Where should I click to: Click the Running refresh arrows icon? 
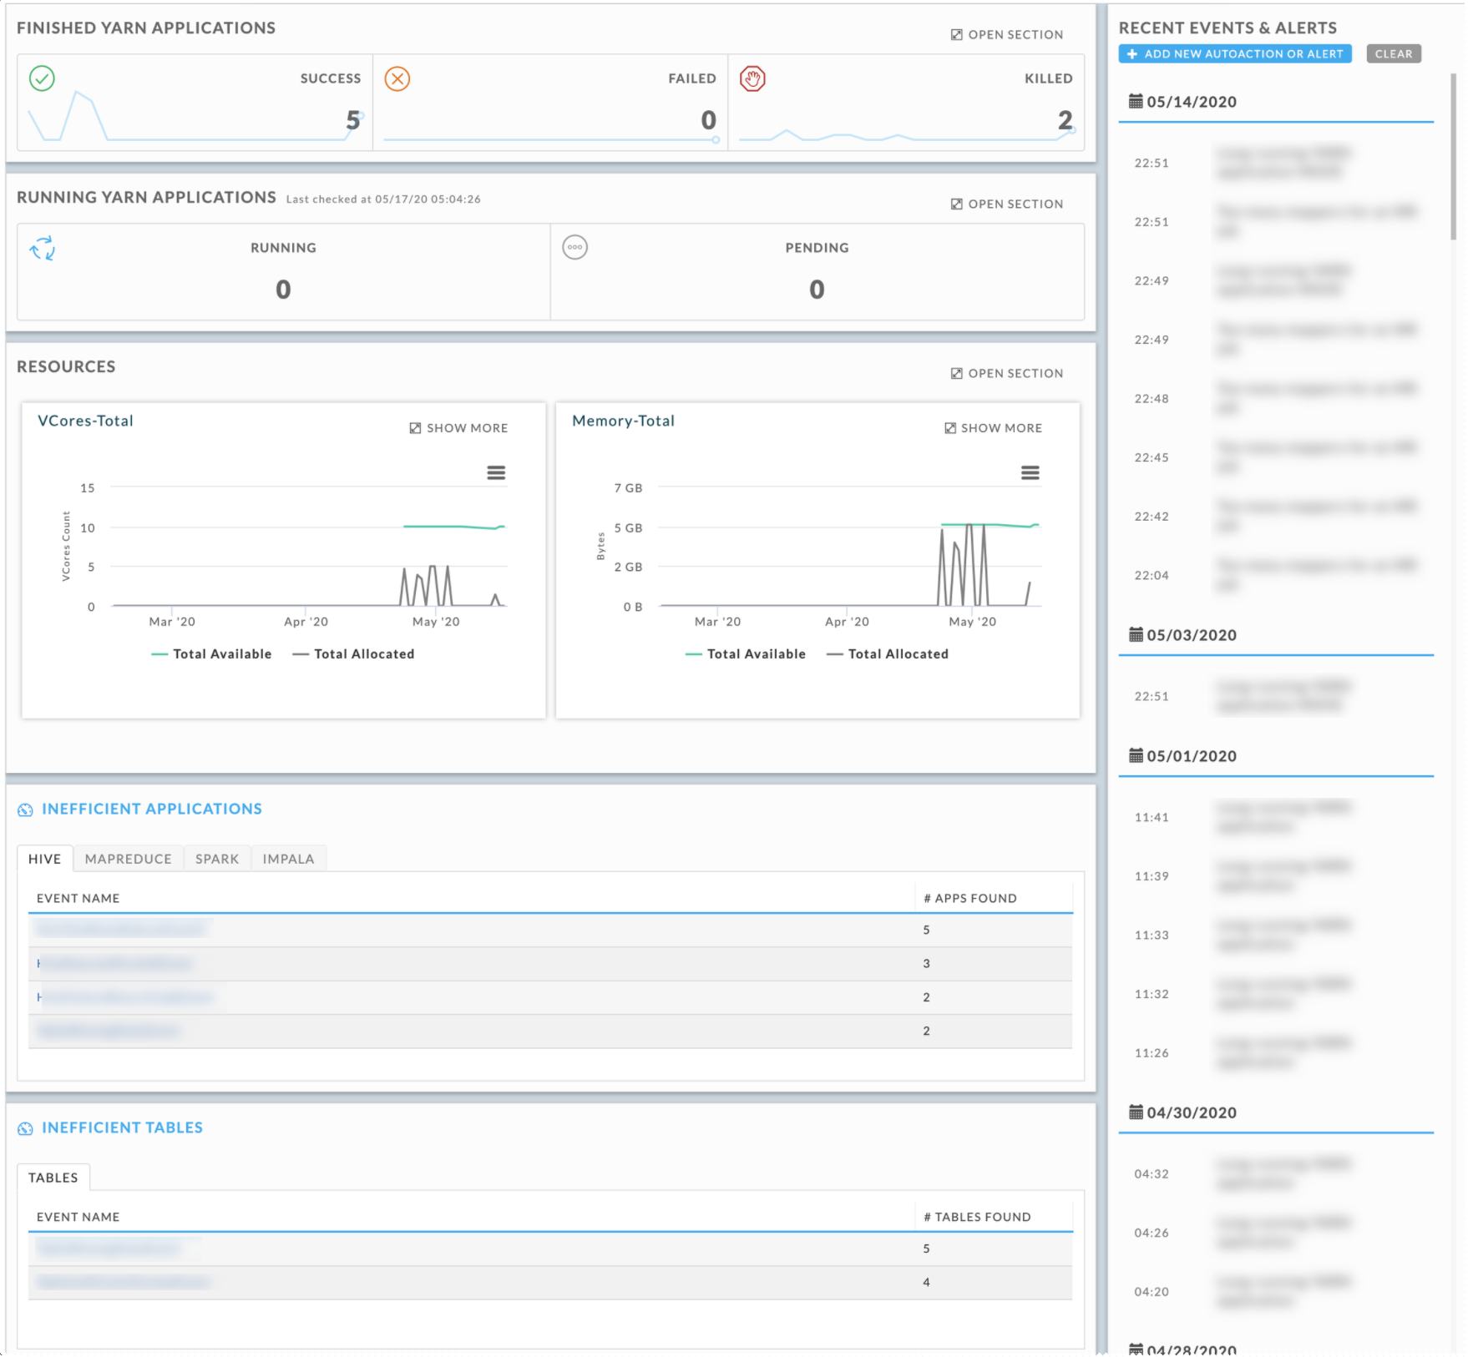click(x=43, y=248)
